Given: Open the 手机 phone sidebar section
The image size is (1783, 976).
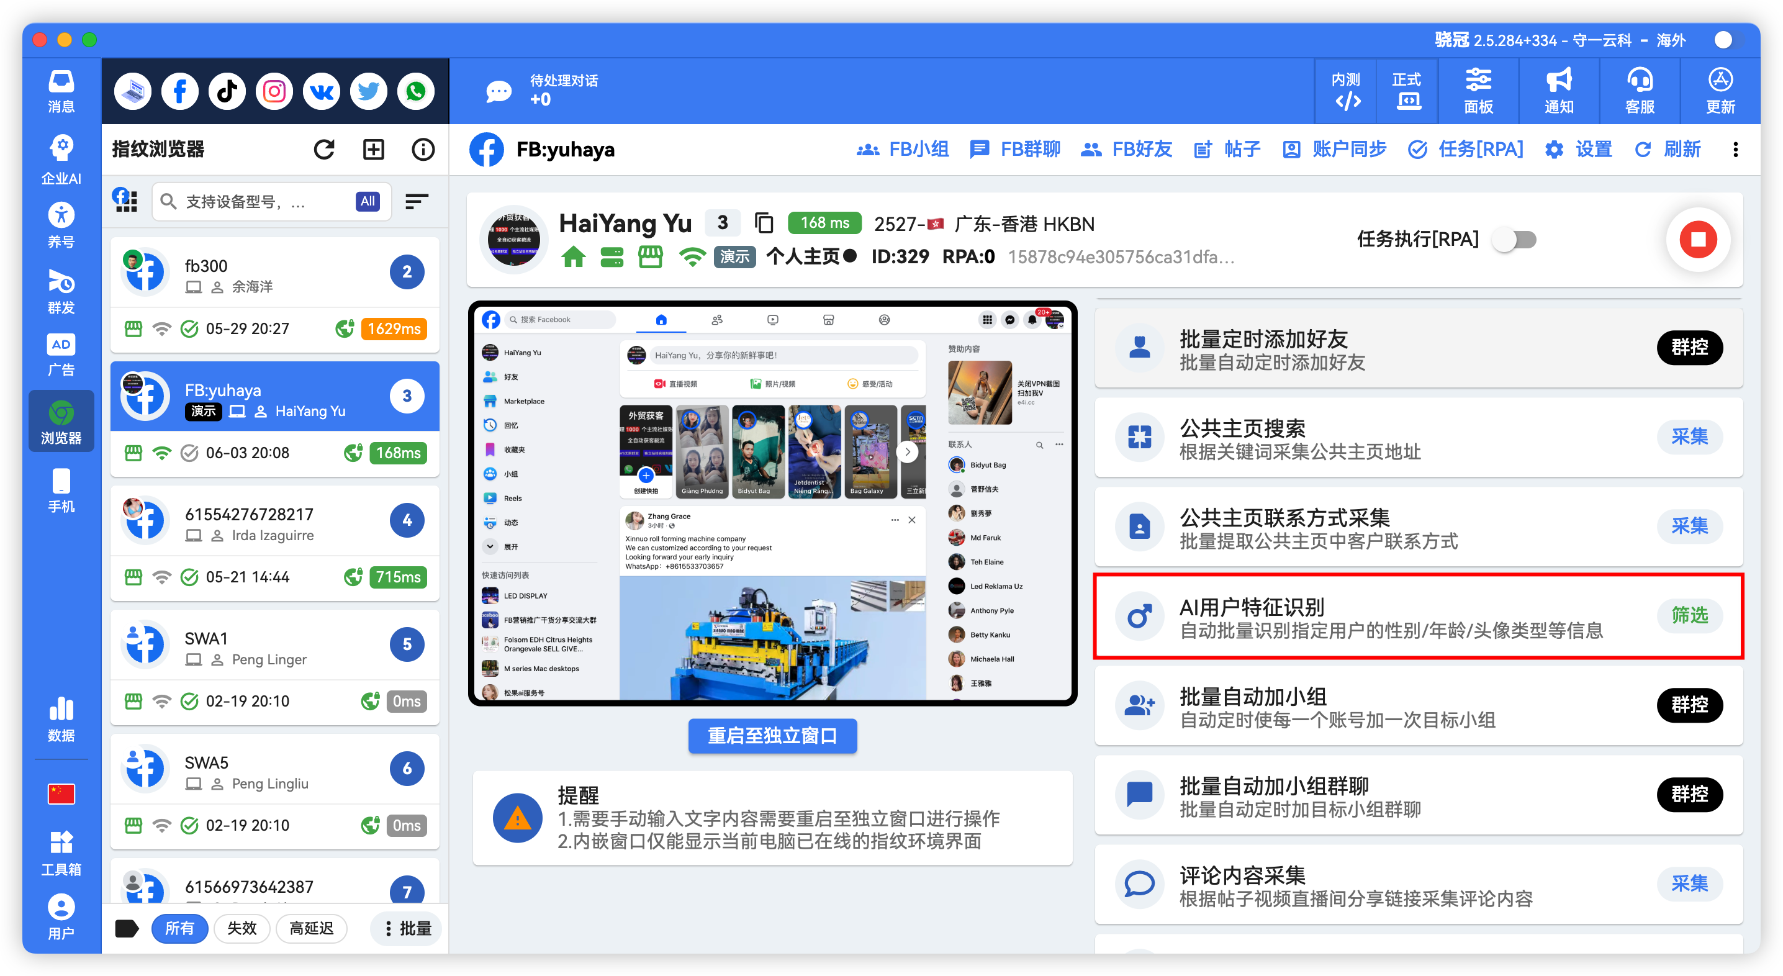Looking at the screenshot, I should point(61,490).
